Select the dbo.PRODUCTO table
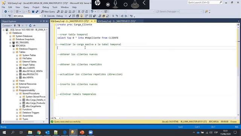The height and width of the screenshot is (136, 241). (x=30, y=74)
